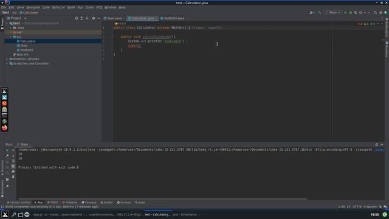The width and height of the screenshot is (389, 219).
Task: Open Main run configuration dropdown
Action: [x=333, y=12]
